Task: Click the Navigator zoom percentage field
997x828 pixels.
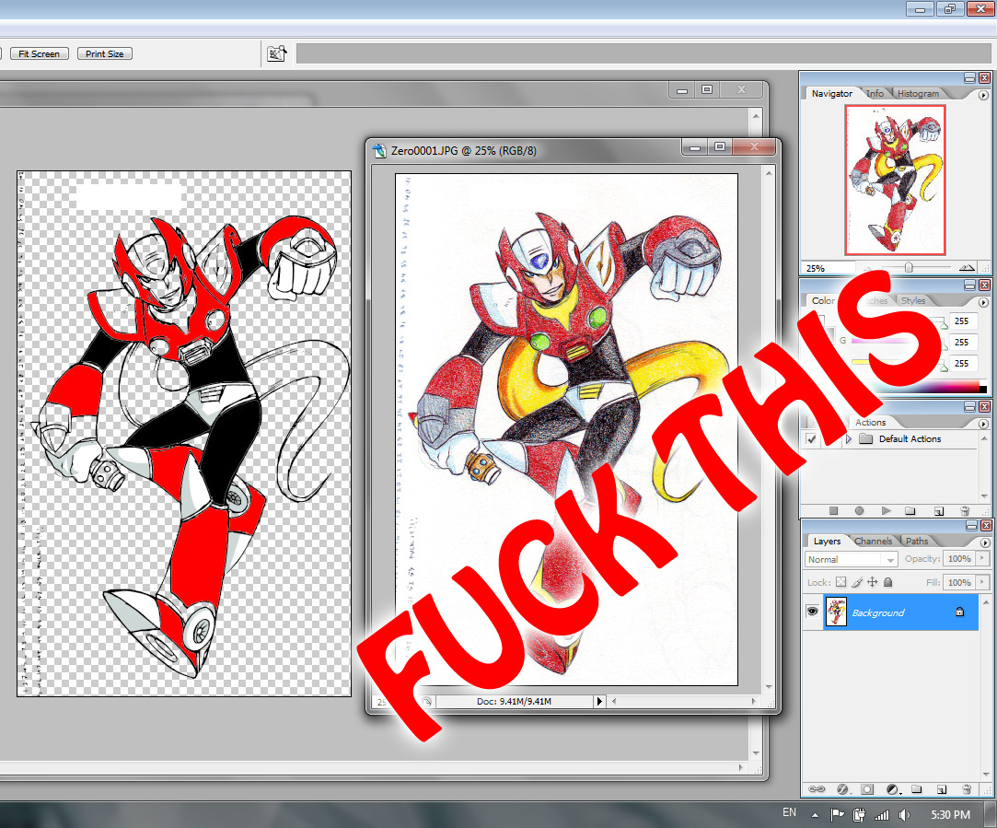Action: [x=827, y=268]
